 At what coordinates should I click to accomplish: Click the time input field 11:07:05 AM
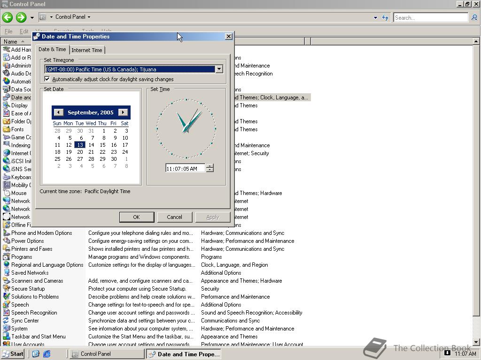pos(185,168)
